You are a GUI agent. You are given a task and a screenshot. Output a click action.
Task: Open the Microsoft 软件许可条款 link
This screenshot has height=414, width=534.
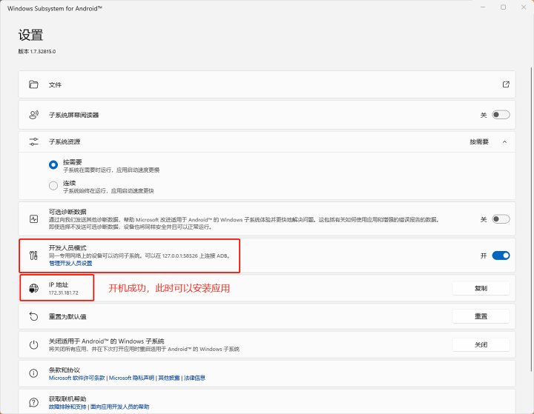point(76,378)
